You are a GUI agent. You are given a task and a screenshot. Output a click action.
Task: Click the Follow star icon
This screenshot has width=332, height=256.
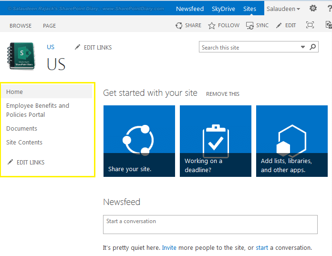[x=211, y=26]
